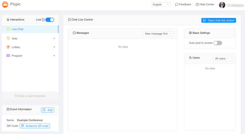Click the Users people icon
The height and width of the screenshot is (134, 245).
pos(190,57)
